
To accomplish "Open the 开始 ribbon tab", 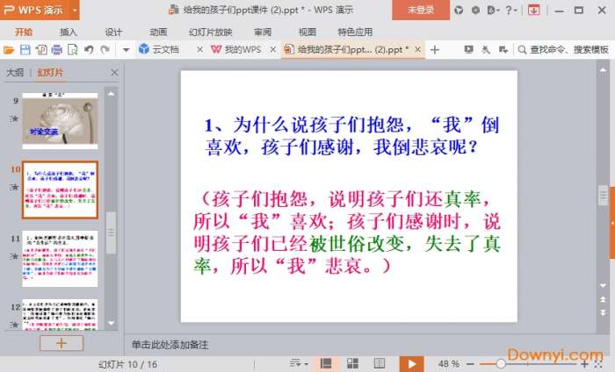I will click(24, 32).
